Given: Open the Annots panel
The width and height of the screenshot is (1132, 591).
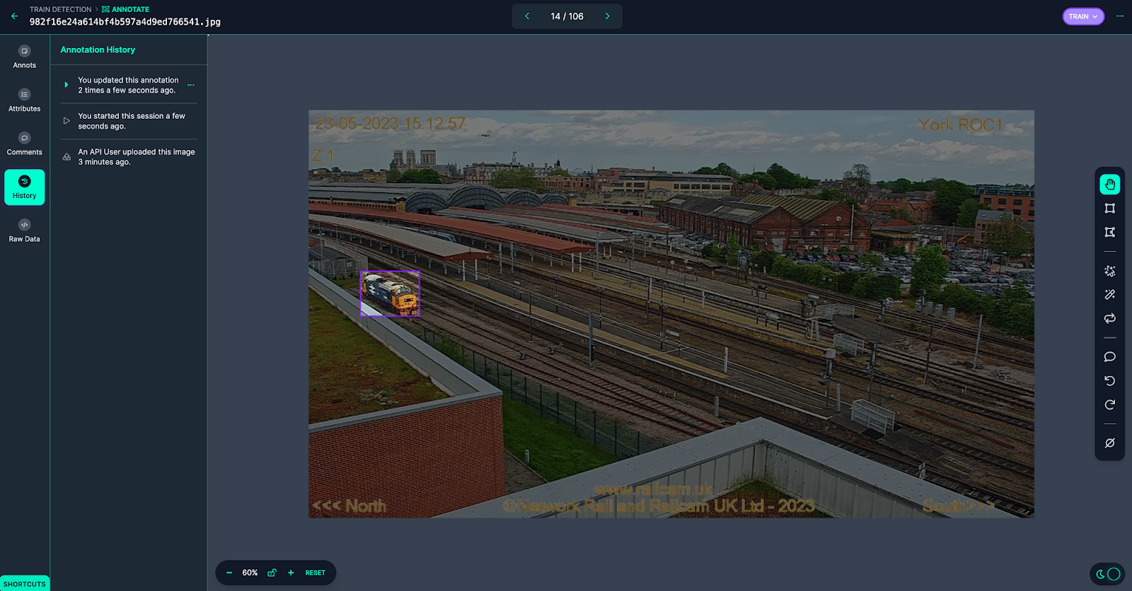Looking at the screenshot, I should click(24, 57).
